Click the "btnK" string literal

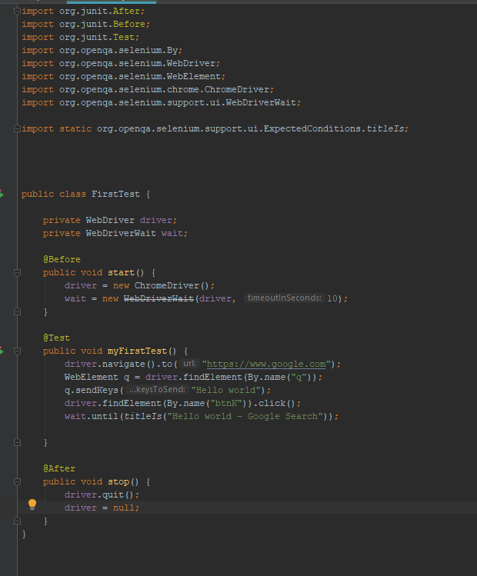click(225, 403)
